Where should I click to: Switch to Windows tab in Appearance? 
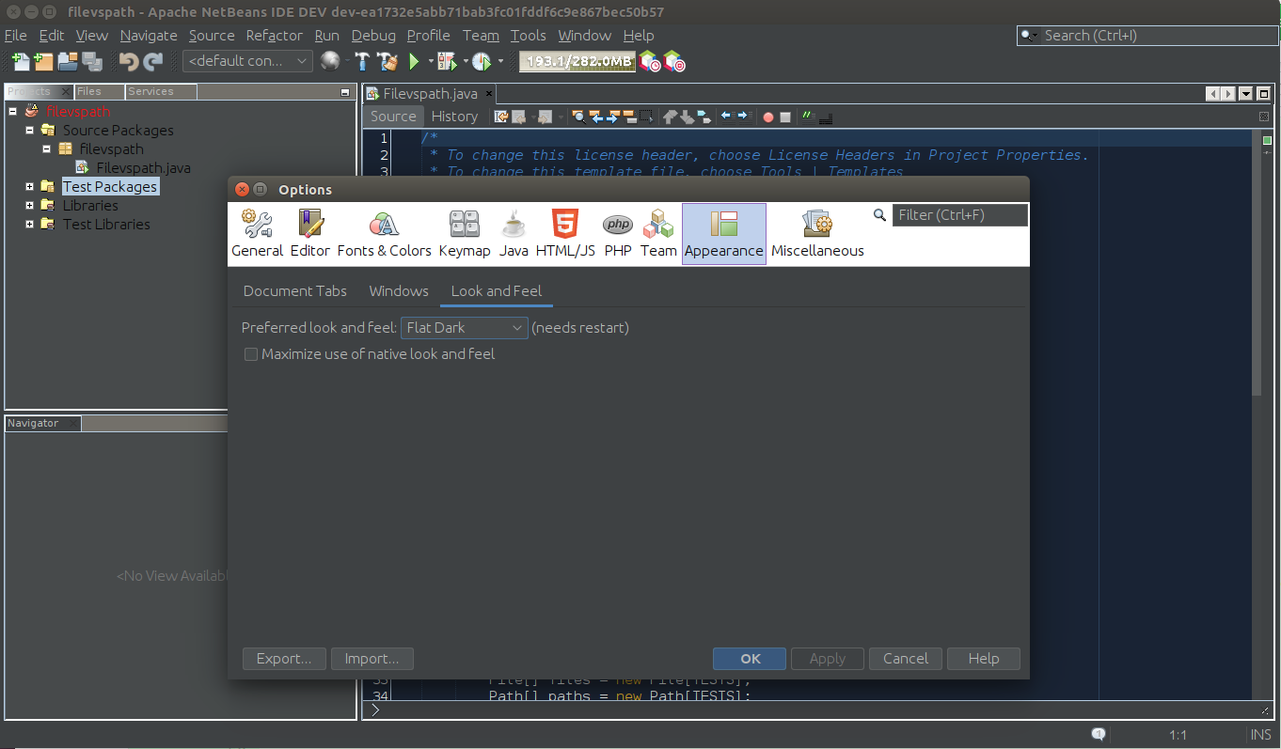point(399,291)
